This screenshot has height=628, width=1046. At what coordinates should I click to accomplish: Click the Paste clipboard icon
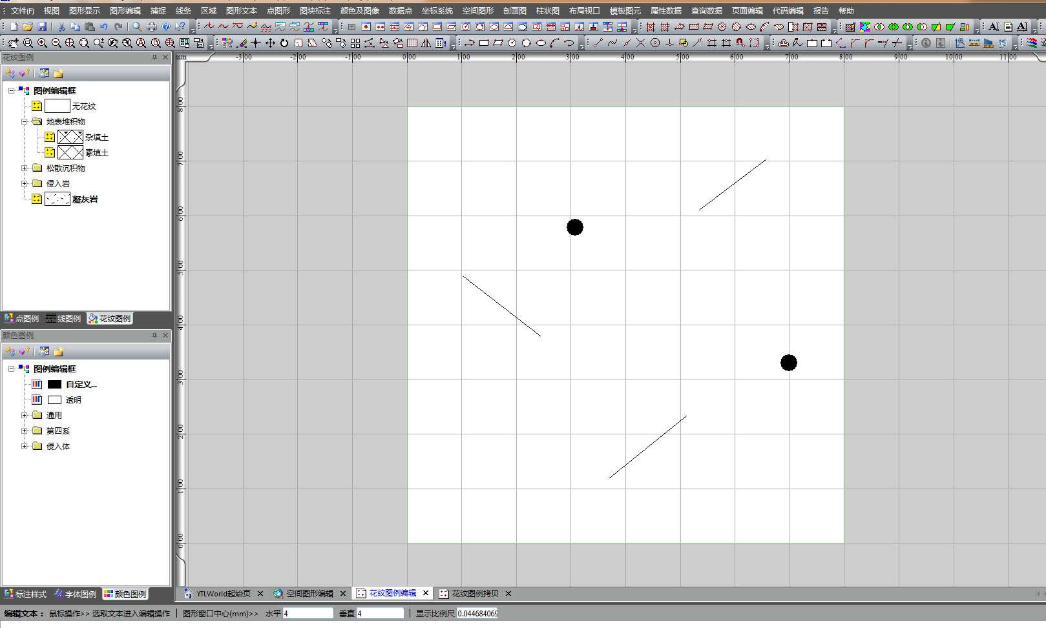(90, 26)
